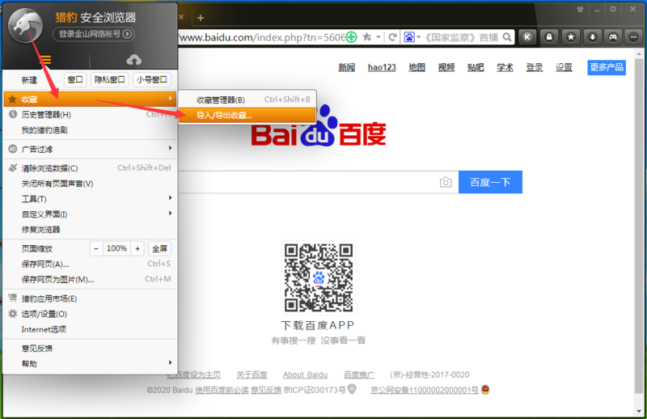Open 选项/设置(O) menu item
This screenshot has width=647, height=419.
tap(90, 314)
